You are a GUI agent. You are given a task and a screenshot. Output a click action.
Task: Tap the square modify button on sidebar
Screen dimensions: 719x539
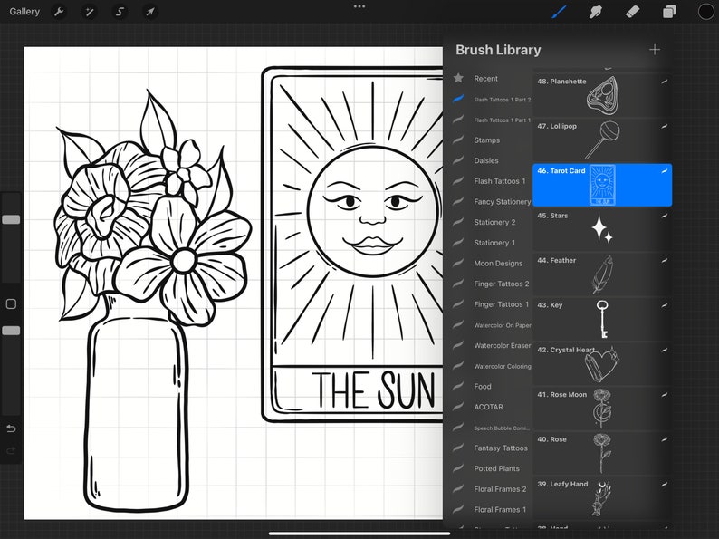[x=11, y=303]
